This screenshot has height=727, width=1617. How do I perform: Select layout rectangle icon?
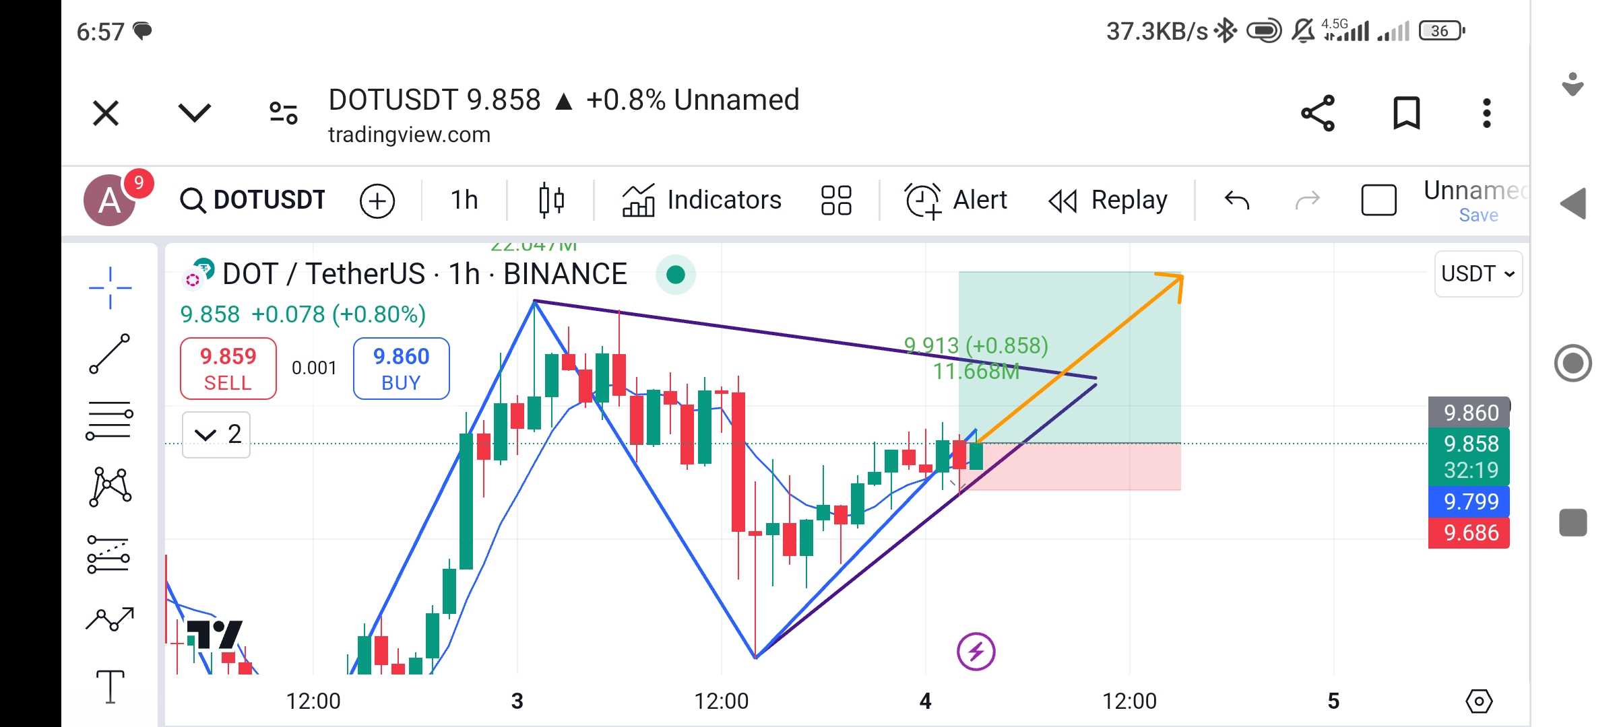tap(1378, 200)
